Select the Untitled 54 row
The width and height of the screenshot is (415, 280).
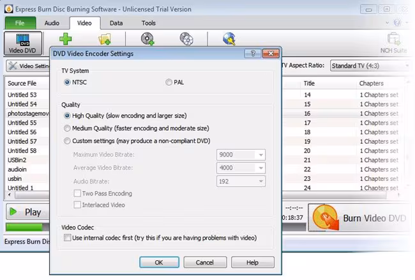22,104
